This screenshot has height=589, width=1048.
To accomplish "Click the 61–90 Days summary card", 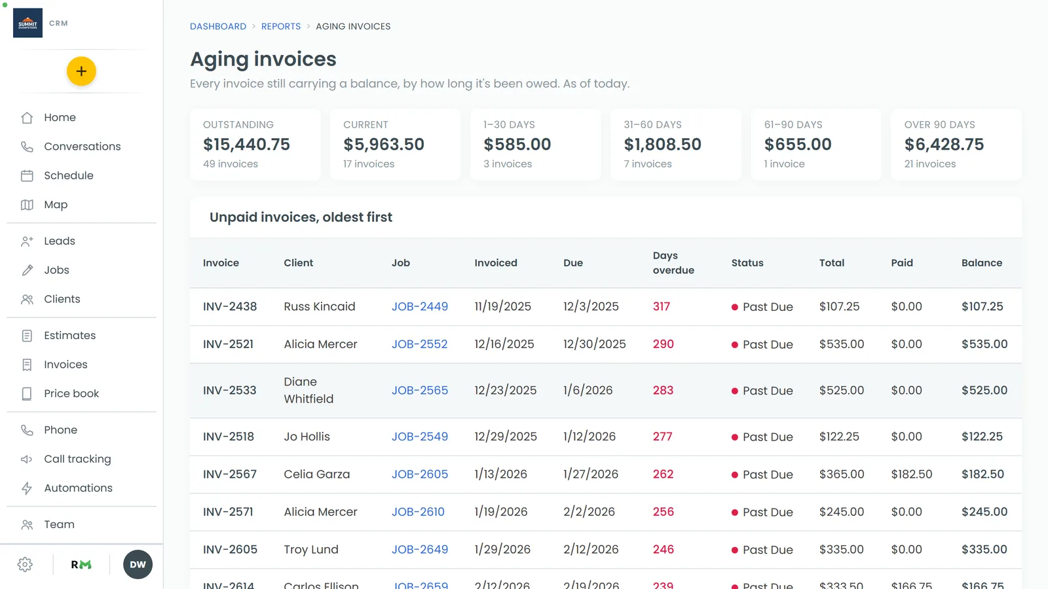I will [x=816, y=145].
